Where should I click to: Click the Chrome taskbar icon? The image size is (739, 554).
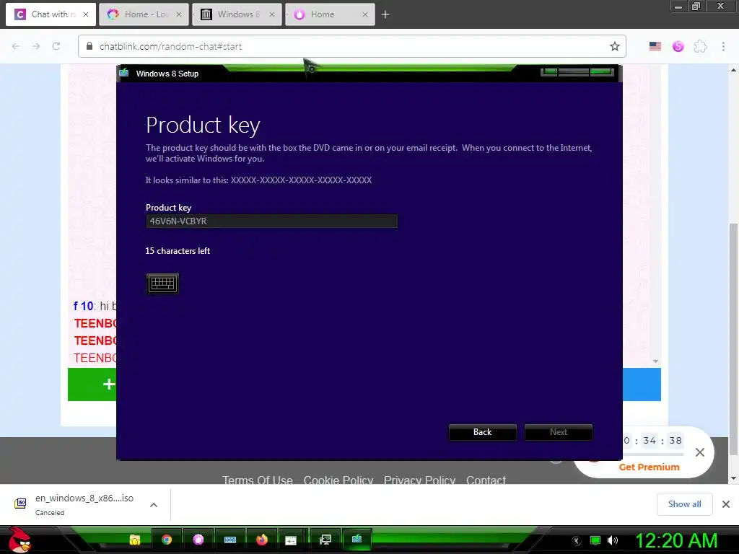point(167,540)
